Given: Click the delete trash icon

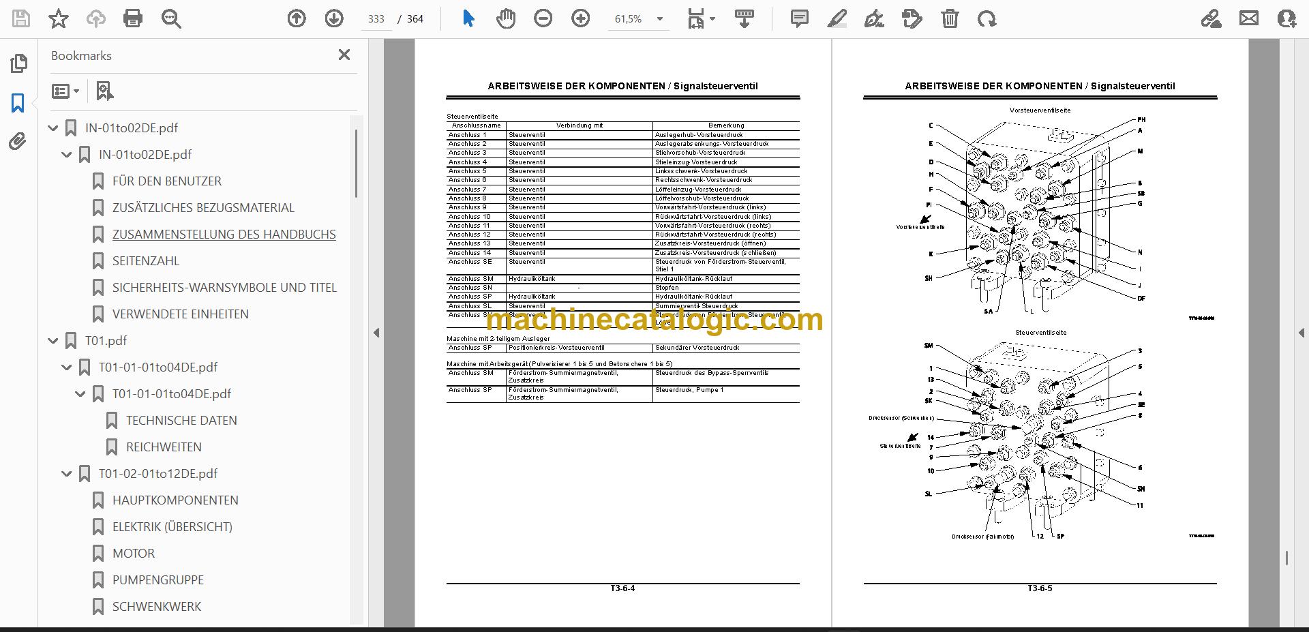Looking at the screenshot, I should pos(950,18).
